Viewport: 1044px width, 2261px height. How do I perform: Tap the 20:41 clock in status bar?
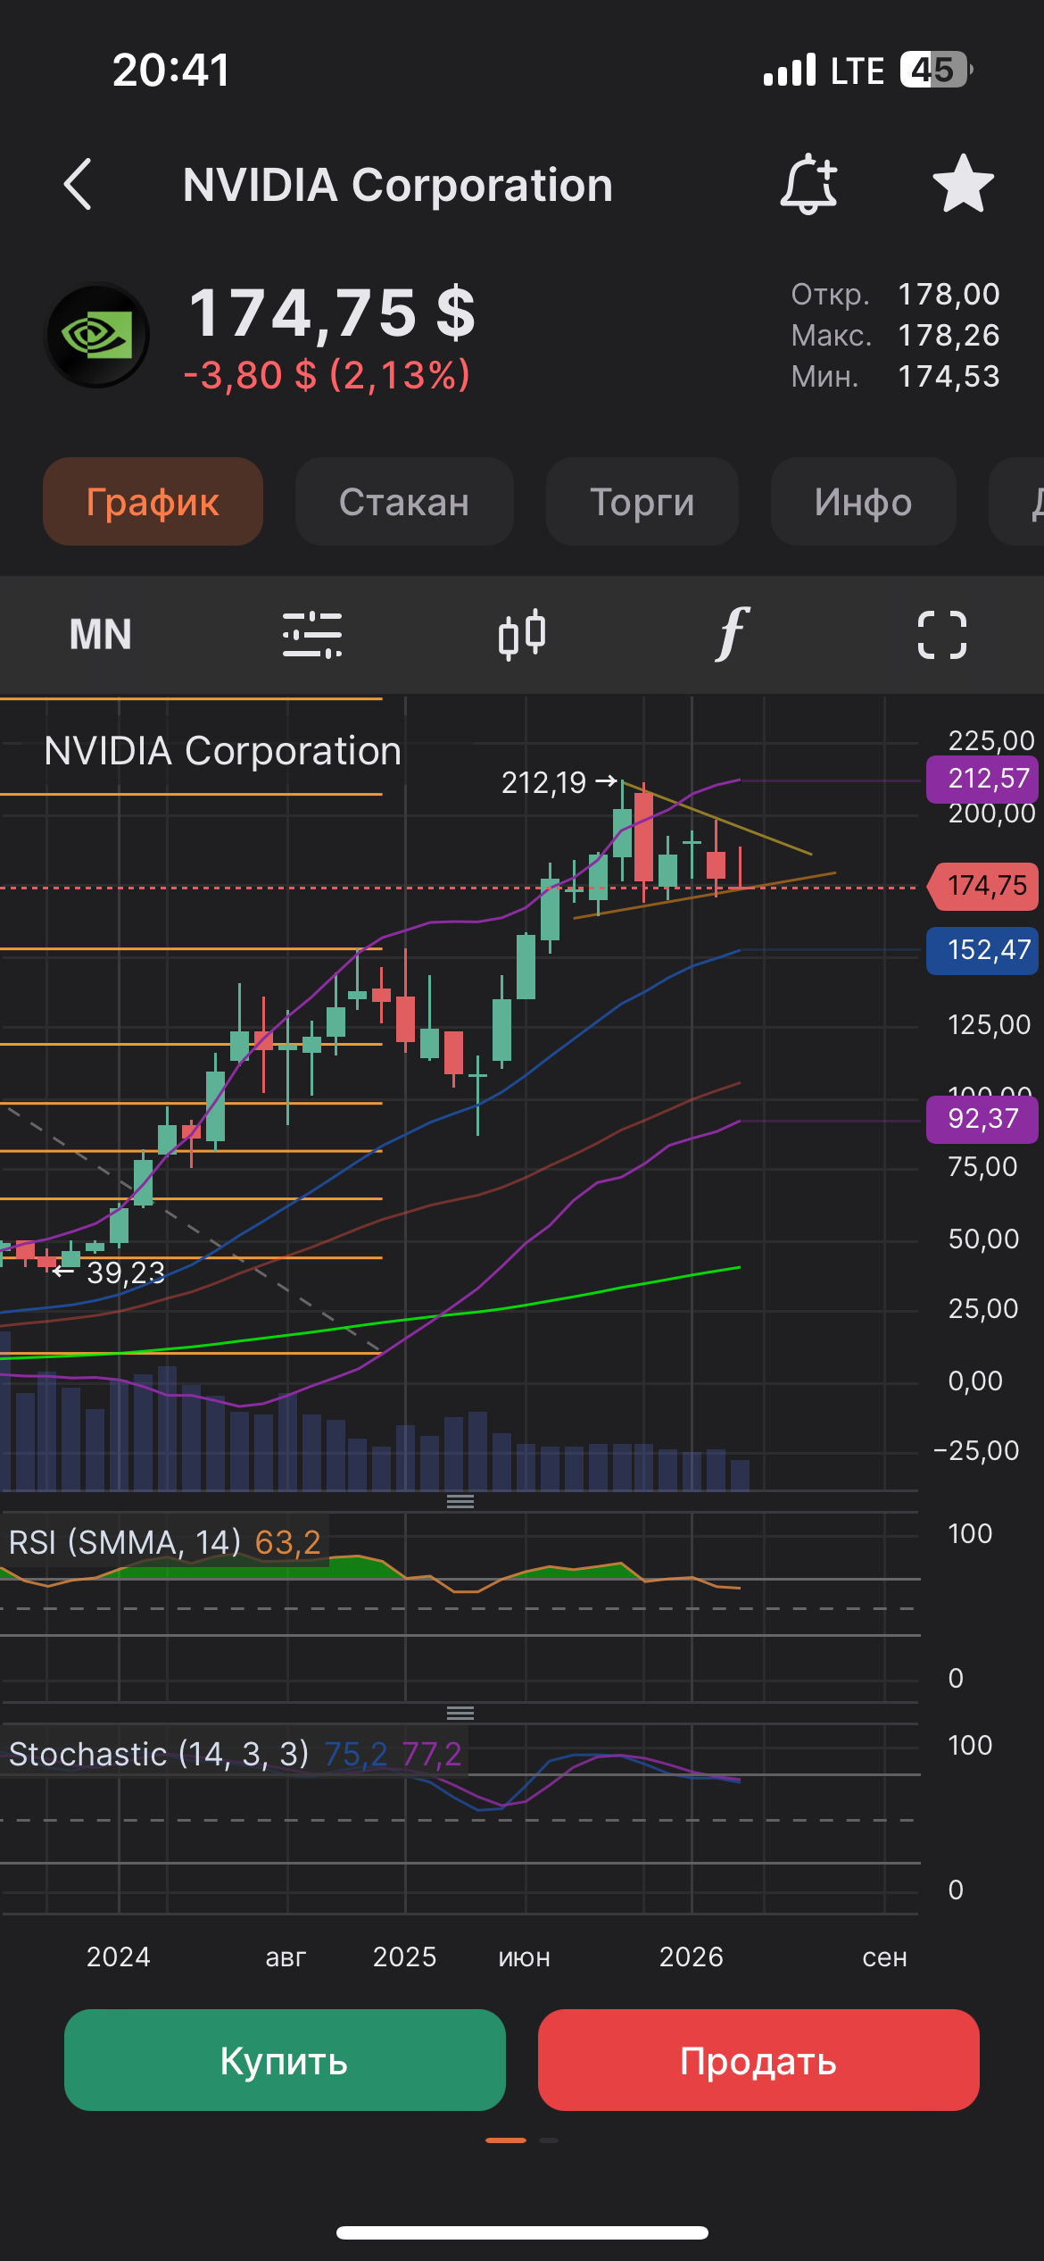(x=171, y=70)
